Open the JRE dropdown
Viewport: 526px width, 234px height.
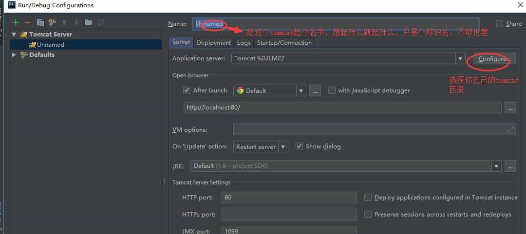click(496, 166)
